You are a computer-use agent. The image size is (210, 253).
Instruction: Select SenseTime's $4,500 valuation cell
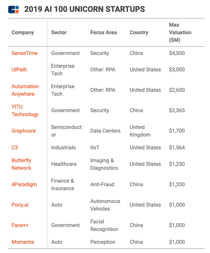tap(177, 53)
